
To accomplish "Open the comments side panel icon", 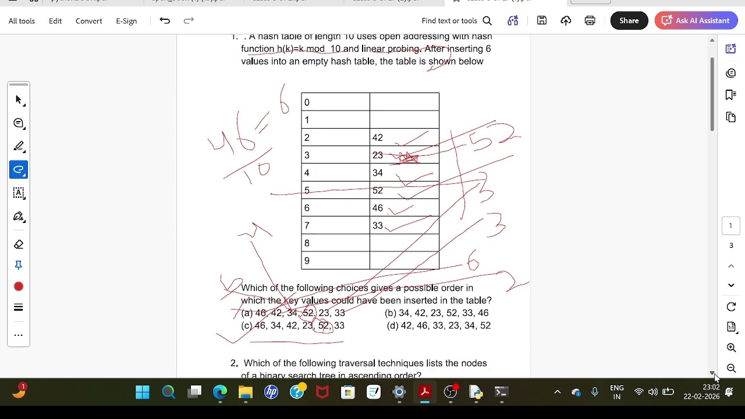I will coord(731,73).
